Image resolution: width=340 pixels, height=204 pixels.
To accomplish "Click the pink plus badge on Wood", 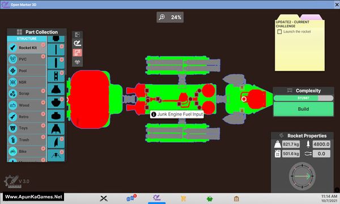I will 43,103.
